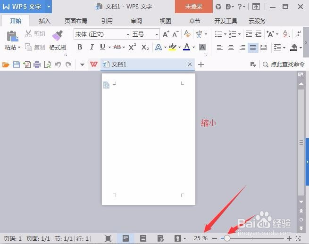309x244 pixels.
Task: Apply subscript X₂ formatting
Action: (145, 47)
